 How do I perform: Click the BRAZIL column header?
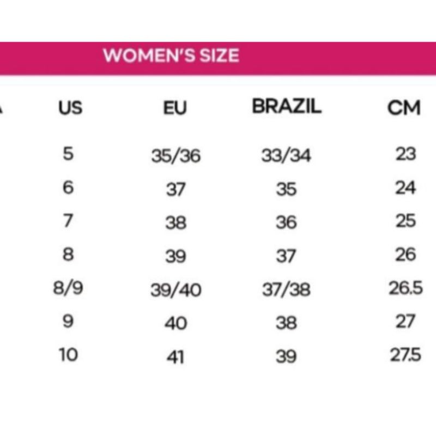pos(287,106)
